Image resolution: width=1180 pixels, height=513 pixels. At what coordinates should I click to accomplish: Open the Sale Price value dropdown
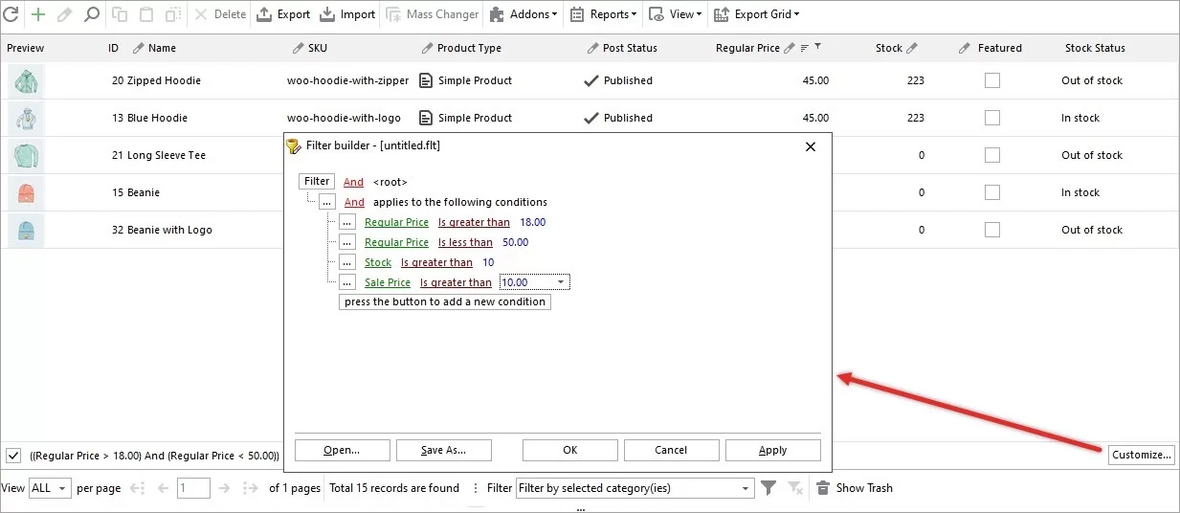(561, 282)
